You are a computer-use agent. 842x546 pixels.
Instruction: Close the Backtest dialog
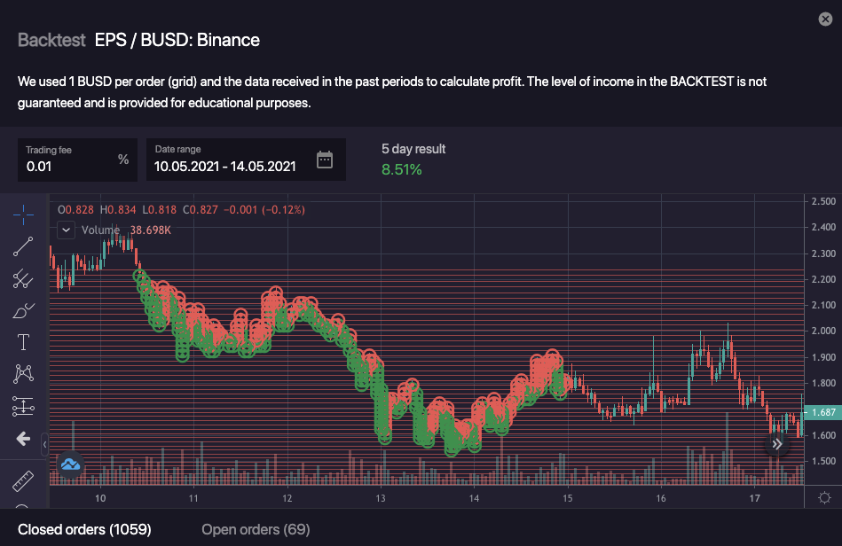coord(824,19)
